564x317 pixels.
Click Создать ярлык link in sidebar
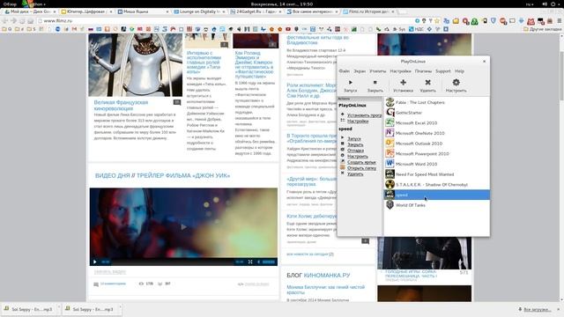(361, 162)
